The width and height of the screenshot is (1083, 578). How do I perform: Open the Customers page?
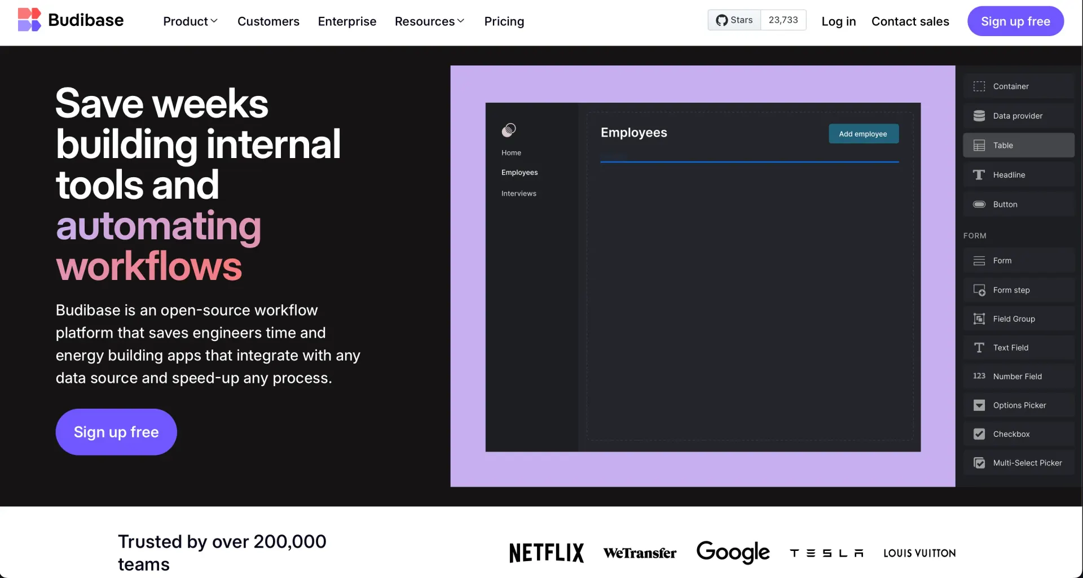pyautogui.click(x=268, y=21)
